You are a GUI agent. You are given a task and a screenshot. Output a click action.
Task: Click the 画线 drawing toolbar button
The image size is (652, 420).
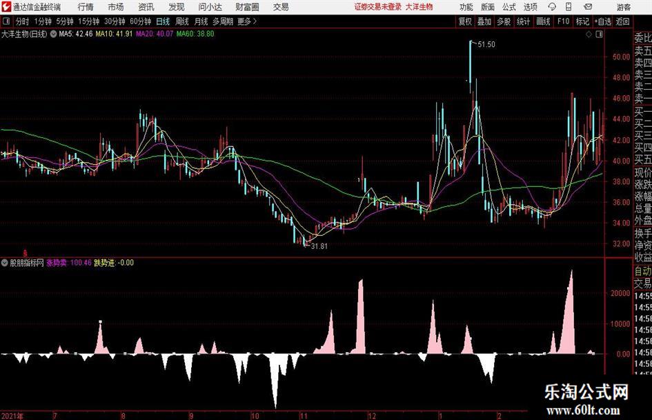[543, 21]
